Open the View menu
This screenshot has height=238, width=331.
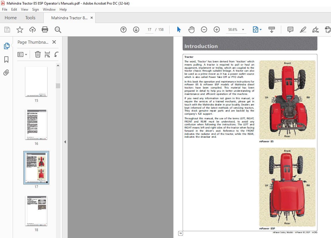pyautogui.click(x=25, y=9)
